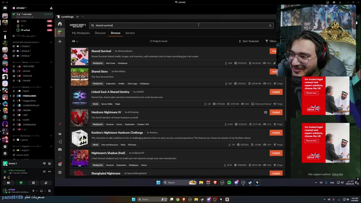Image resolution: width=361 pixels, height=203 pixels.
Task: Toggle Discord camera off button
Action: pyautogui.click(x=8, y=183)
